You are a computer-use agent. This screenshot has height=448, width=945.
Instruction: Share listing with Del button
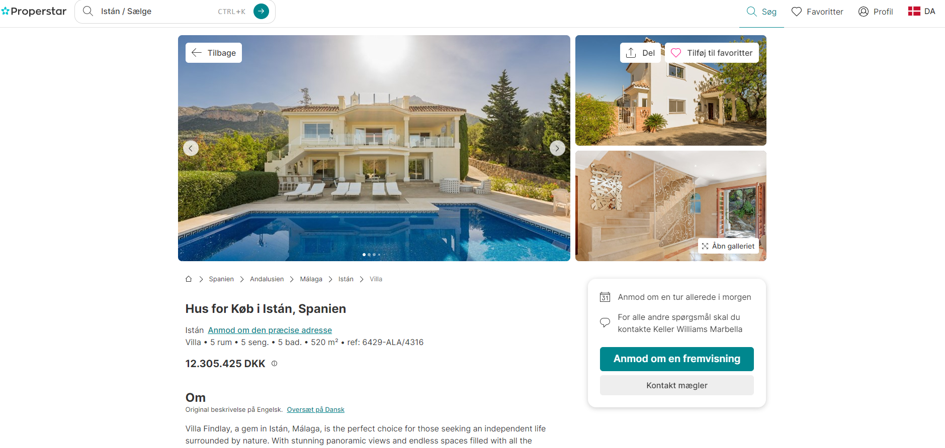[640, 53]
